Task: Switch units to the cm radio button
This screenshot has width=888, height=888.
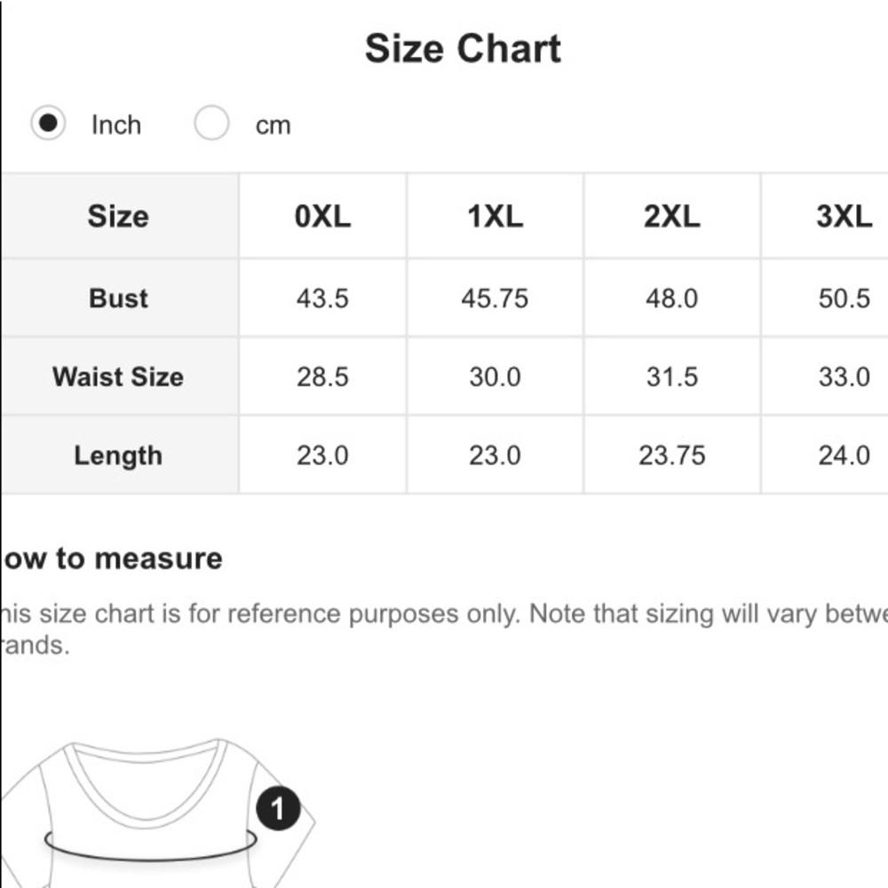Action: tap(211, 123)
